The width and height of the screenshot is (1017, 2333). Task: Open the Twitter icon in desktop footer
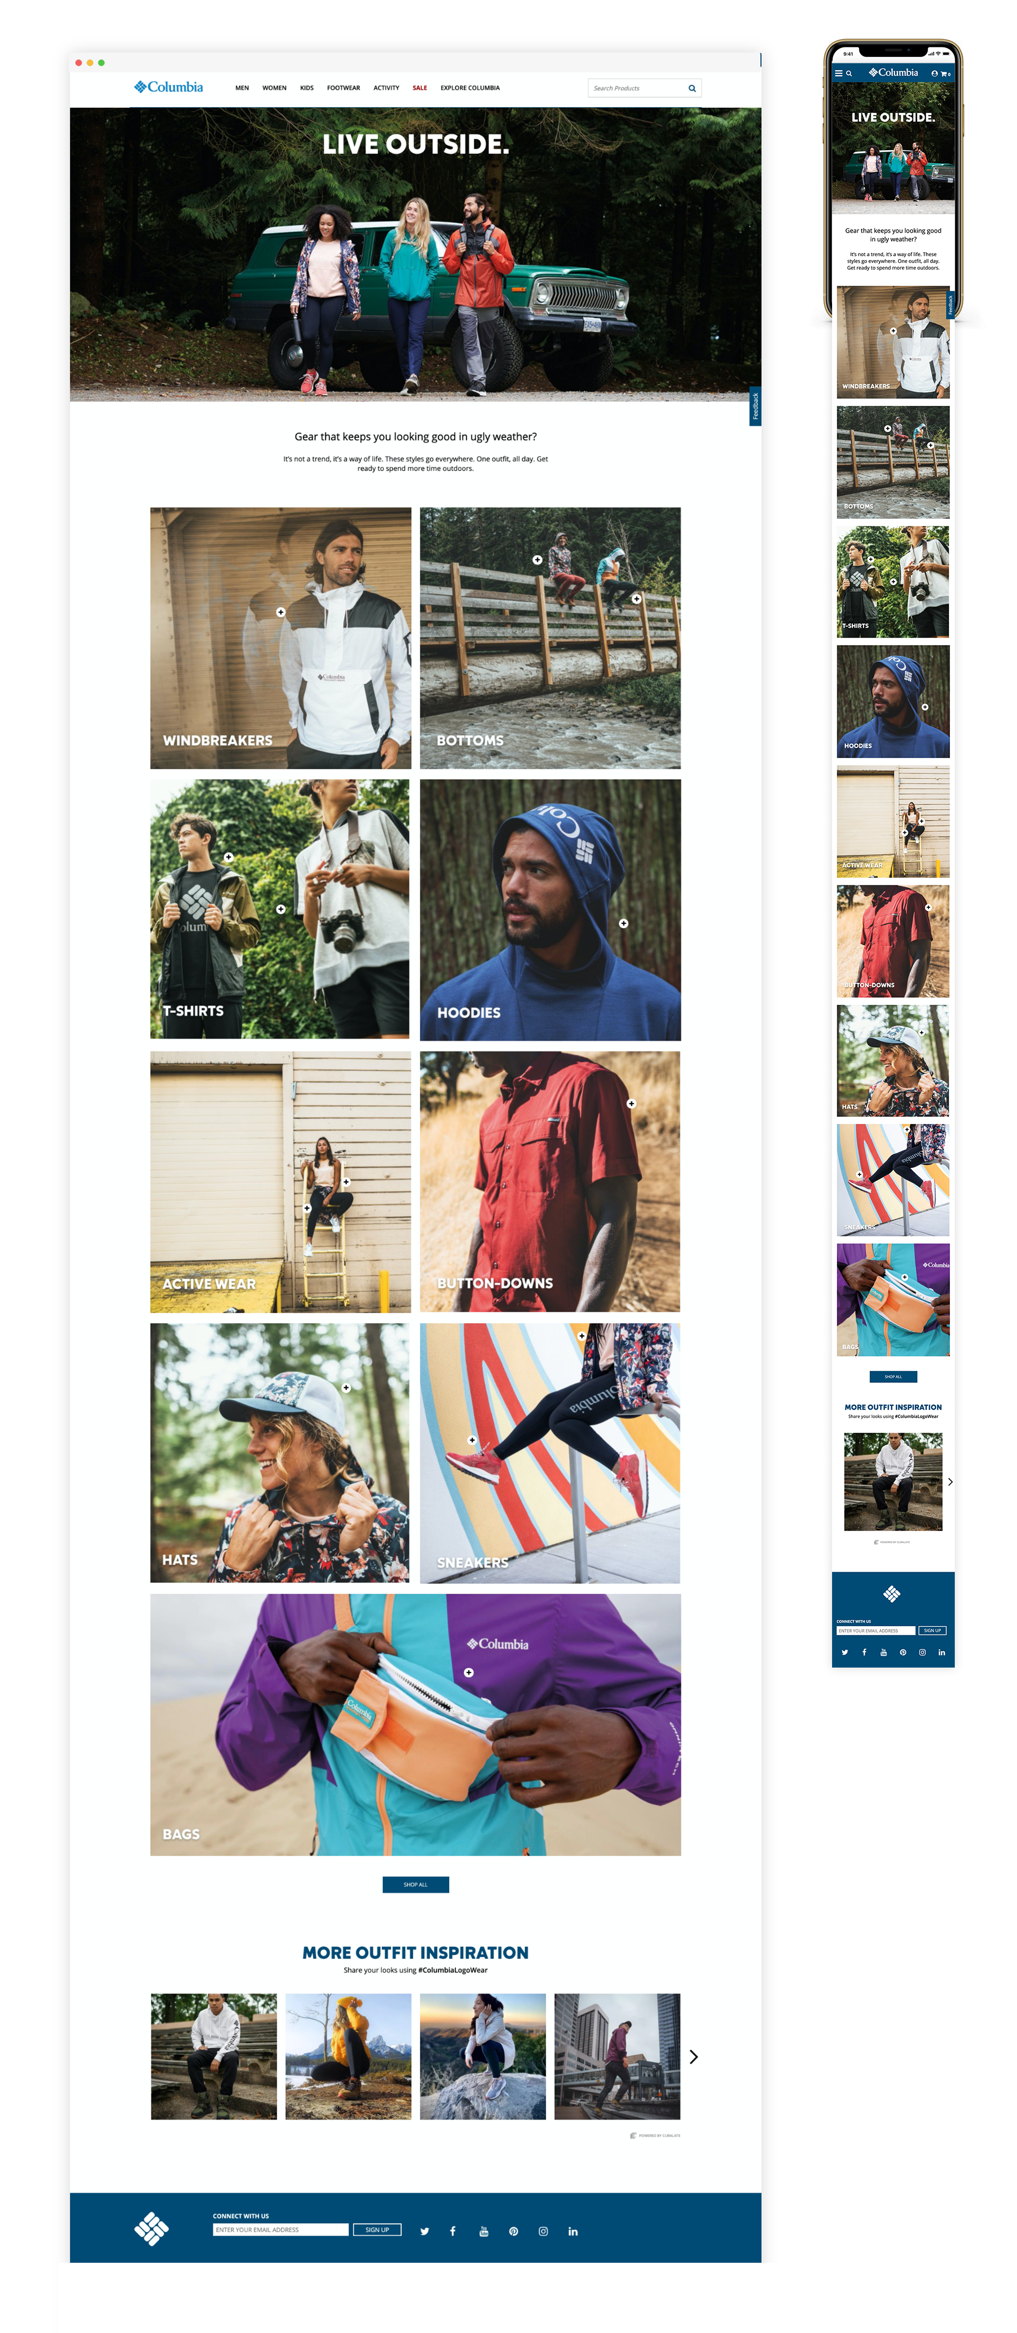tap(424, 2231)
